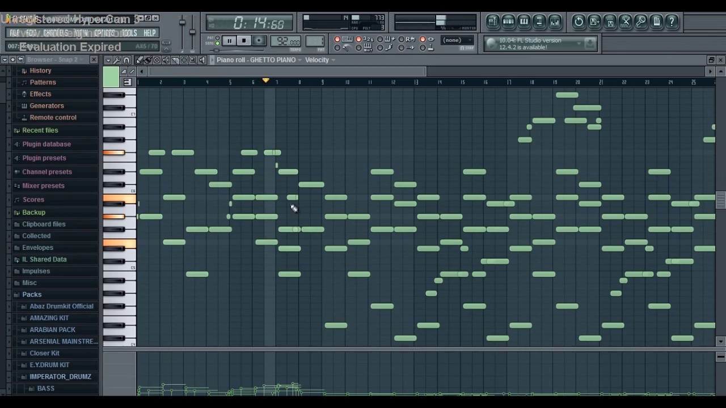Choose the Select tool in piano roll

pyautogui.click(x=184, y=60)
